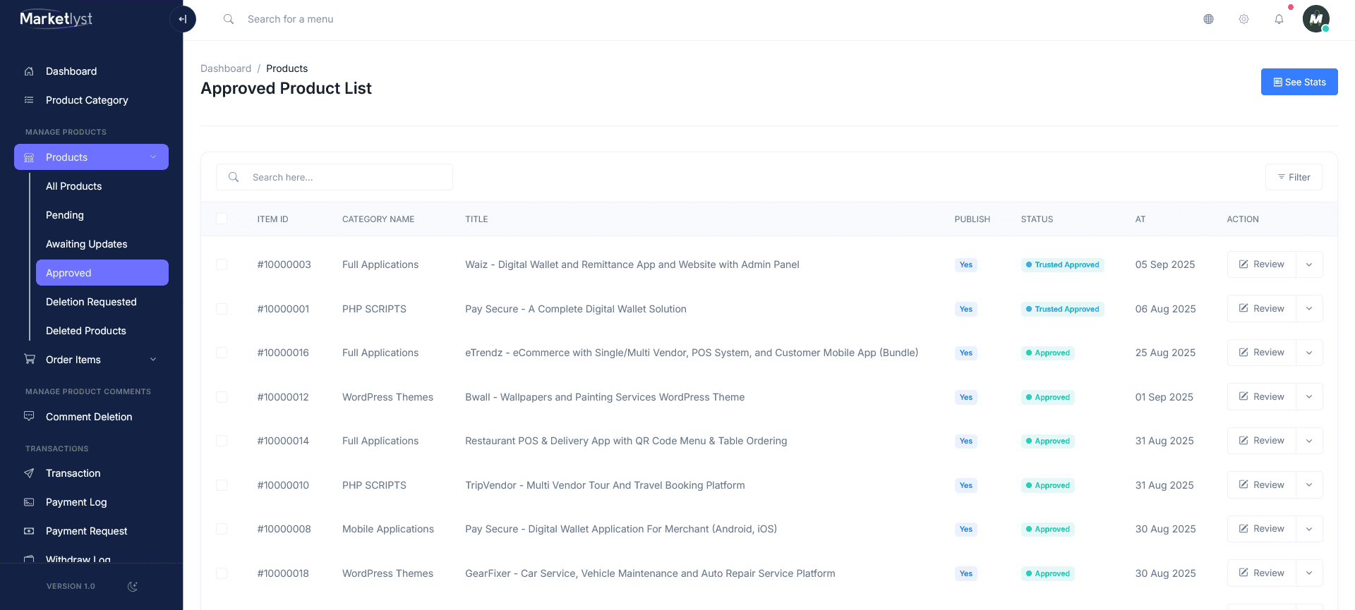Click Trusted Approved badge for item #10000003
This screenshot has width=1355, height=610.
pyautogui.click(x=1062, y=264)
